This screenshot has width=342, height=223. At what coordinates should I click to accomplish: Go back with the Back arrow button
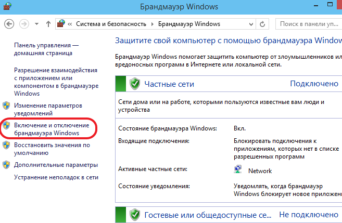tap(9, 24)
